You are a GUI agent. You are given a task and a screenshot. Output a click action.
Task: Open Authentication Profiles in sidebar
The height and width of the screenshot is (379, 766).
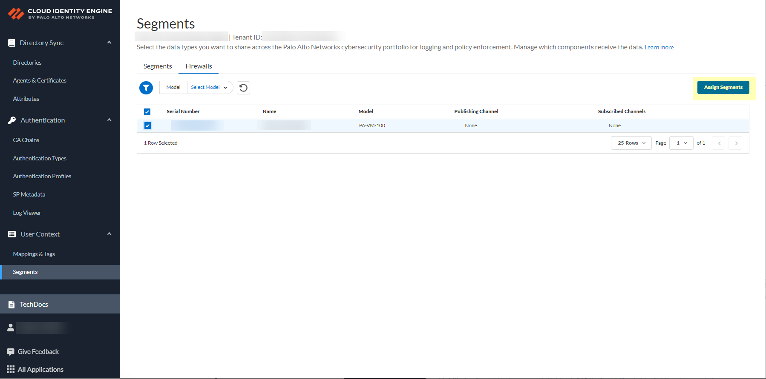(x=42, y=176)
